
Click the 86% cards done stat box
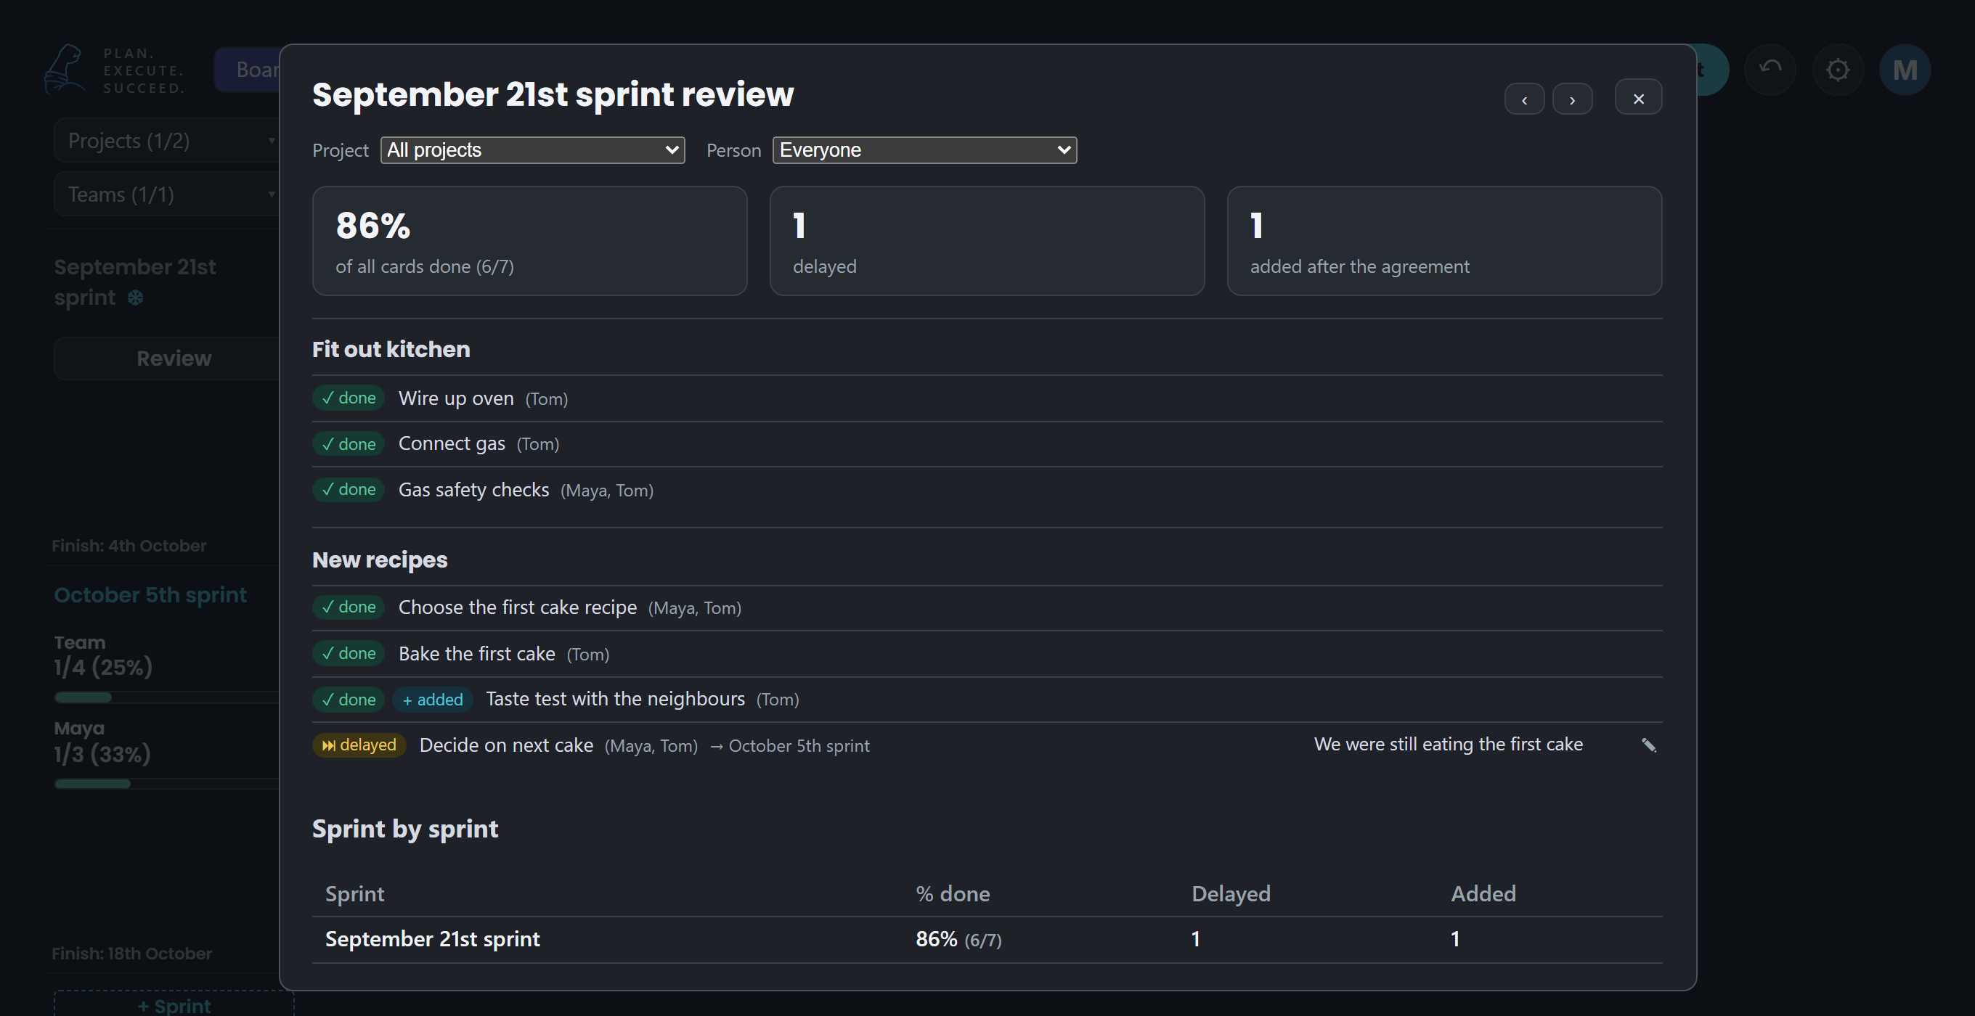point(529,241)
